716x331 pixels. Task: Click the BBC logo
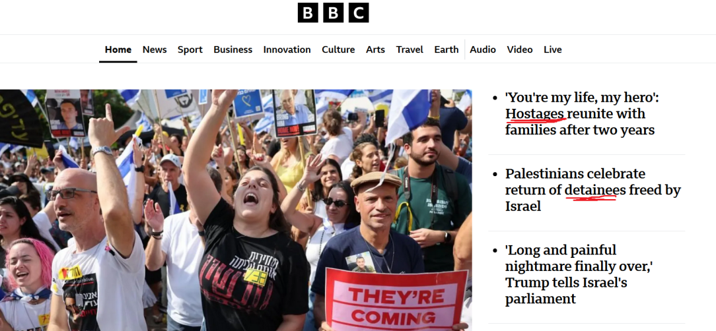tap(333, 13)
